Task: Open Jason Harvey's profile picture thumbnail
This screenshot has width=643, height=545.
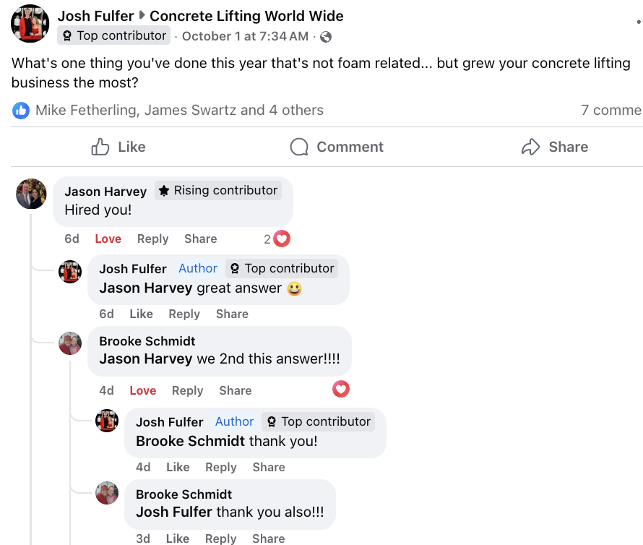Action: point(31,194)
